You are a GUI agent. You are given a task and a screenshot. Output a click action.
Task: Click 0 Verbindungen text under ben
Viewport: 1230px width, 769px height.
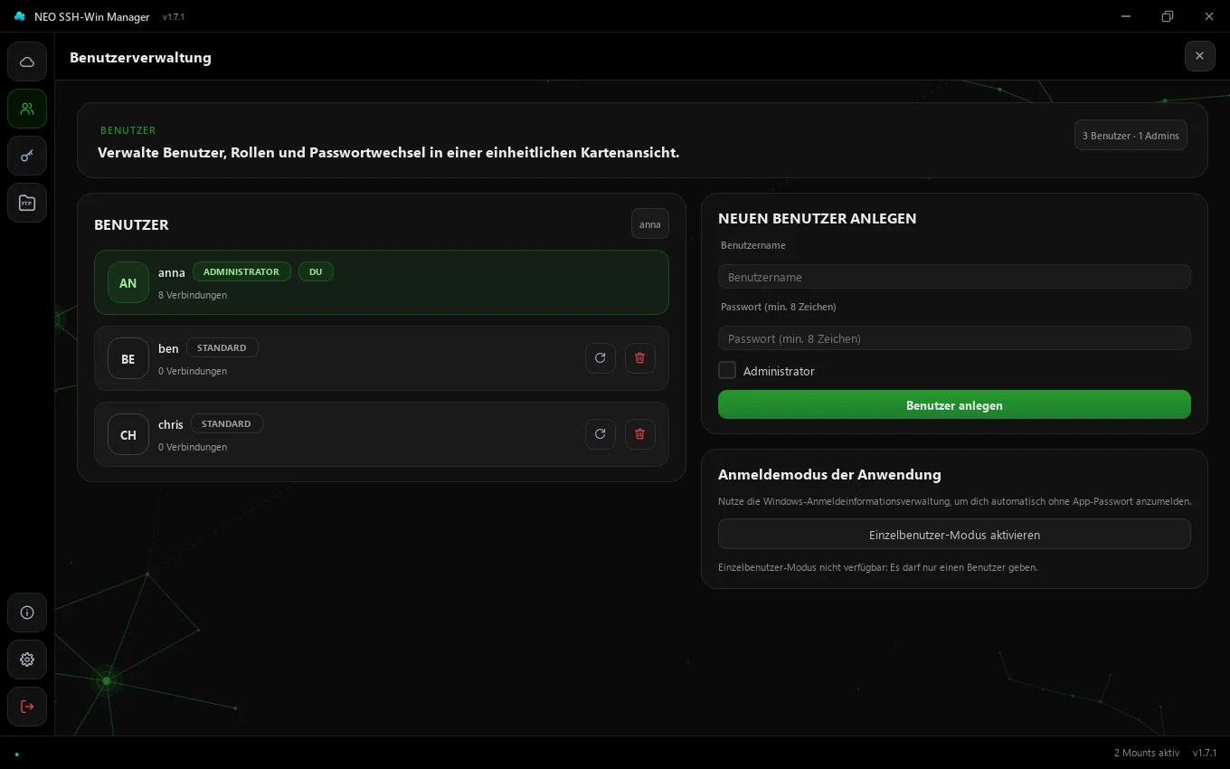[x=193, y=371]
